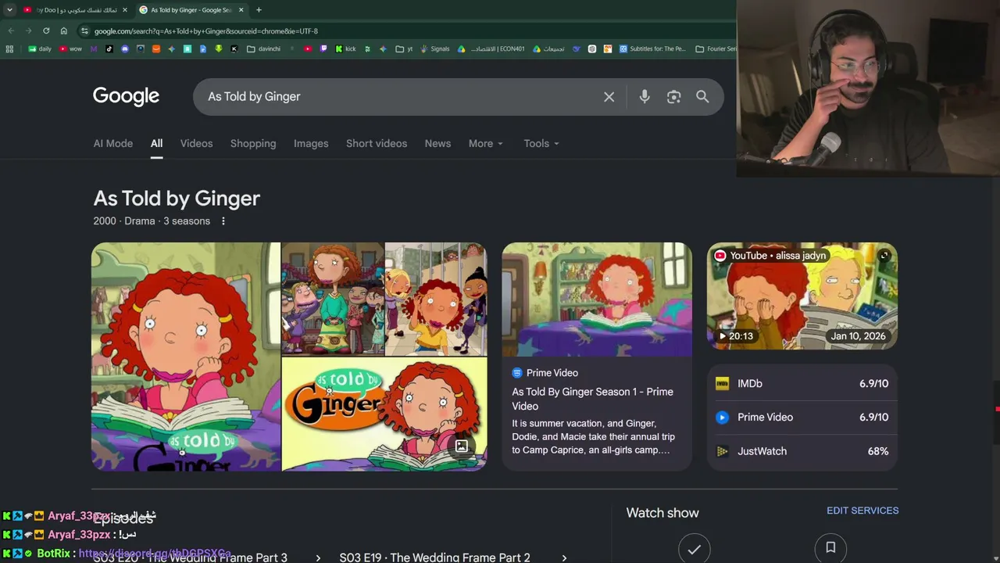Go back to the previous page
Image resolution: width=1000 pixels, height=563 pixels.
coord(11,31)
